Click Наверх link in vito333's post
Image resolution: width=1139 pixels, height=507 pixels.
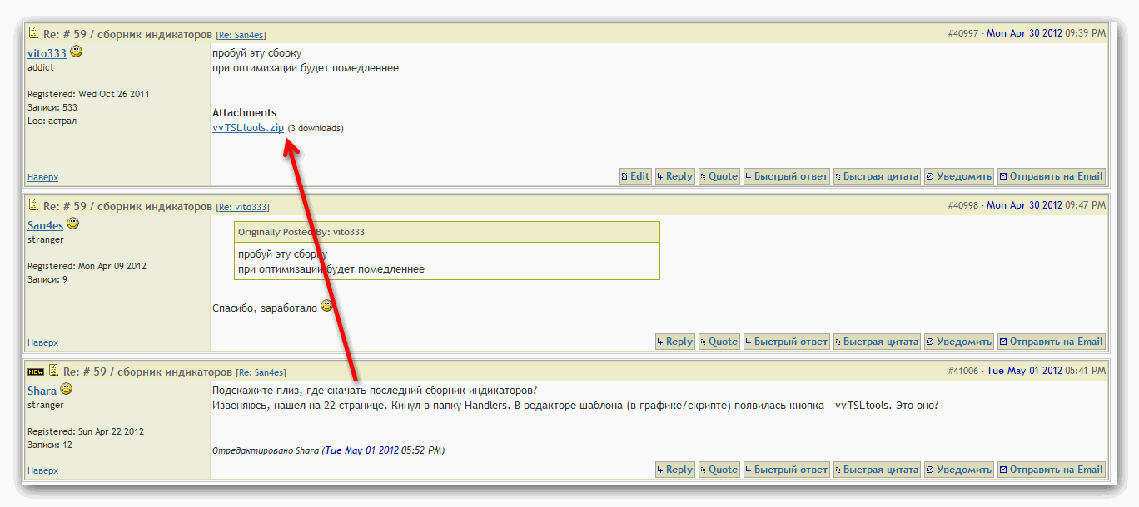tap(42, 177)
